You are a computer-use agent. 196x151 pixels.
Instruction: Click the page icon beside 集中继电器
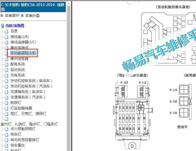7,59
